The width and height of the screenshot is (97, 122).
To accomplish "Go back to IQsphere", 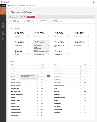I will 3,6.
